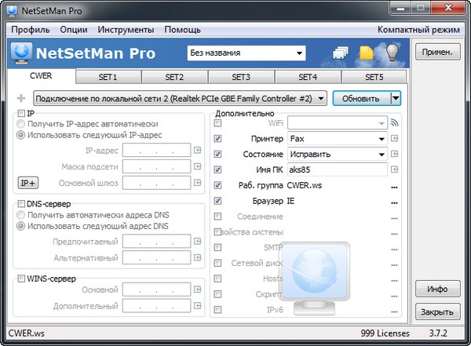Click the Предпочитаемый DNS input field

pyautogui.click(x=156, y=241)
